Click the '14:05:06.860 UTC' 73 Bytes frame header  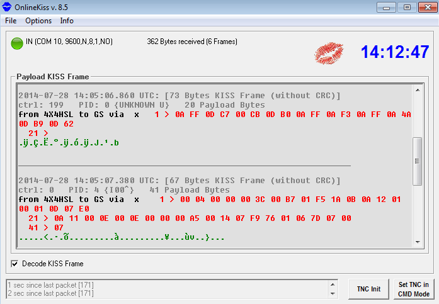coord(179,96)
